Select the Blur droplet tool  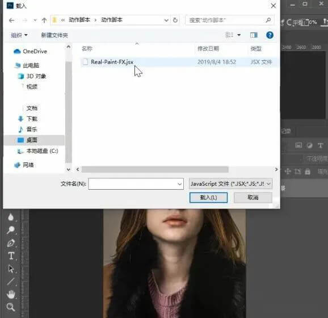point(11,217)
